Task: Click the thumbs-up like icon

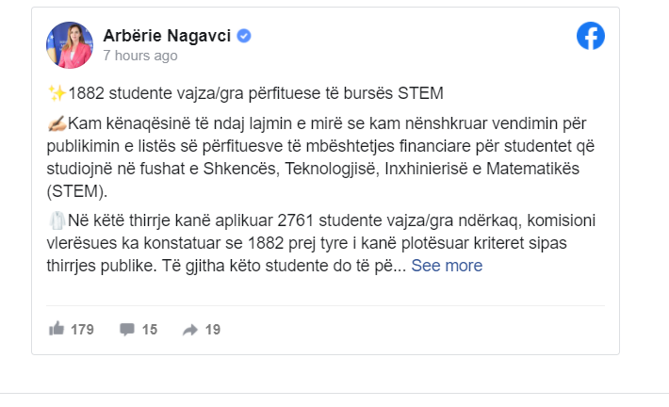Action: click(x=57, y=329)
